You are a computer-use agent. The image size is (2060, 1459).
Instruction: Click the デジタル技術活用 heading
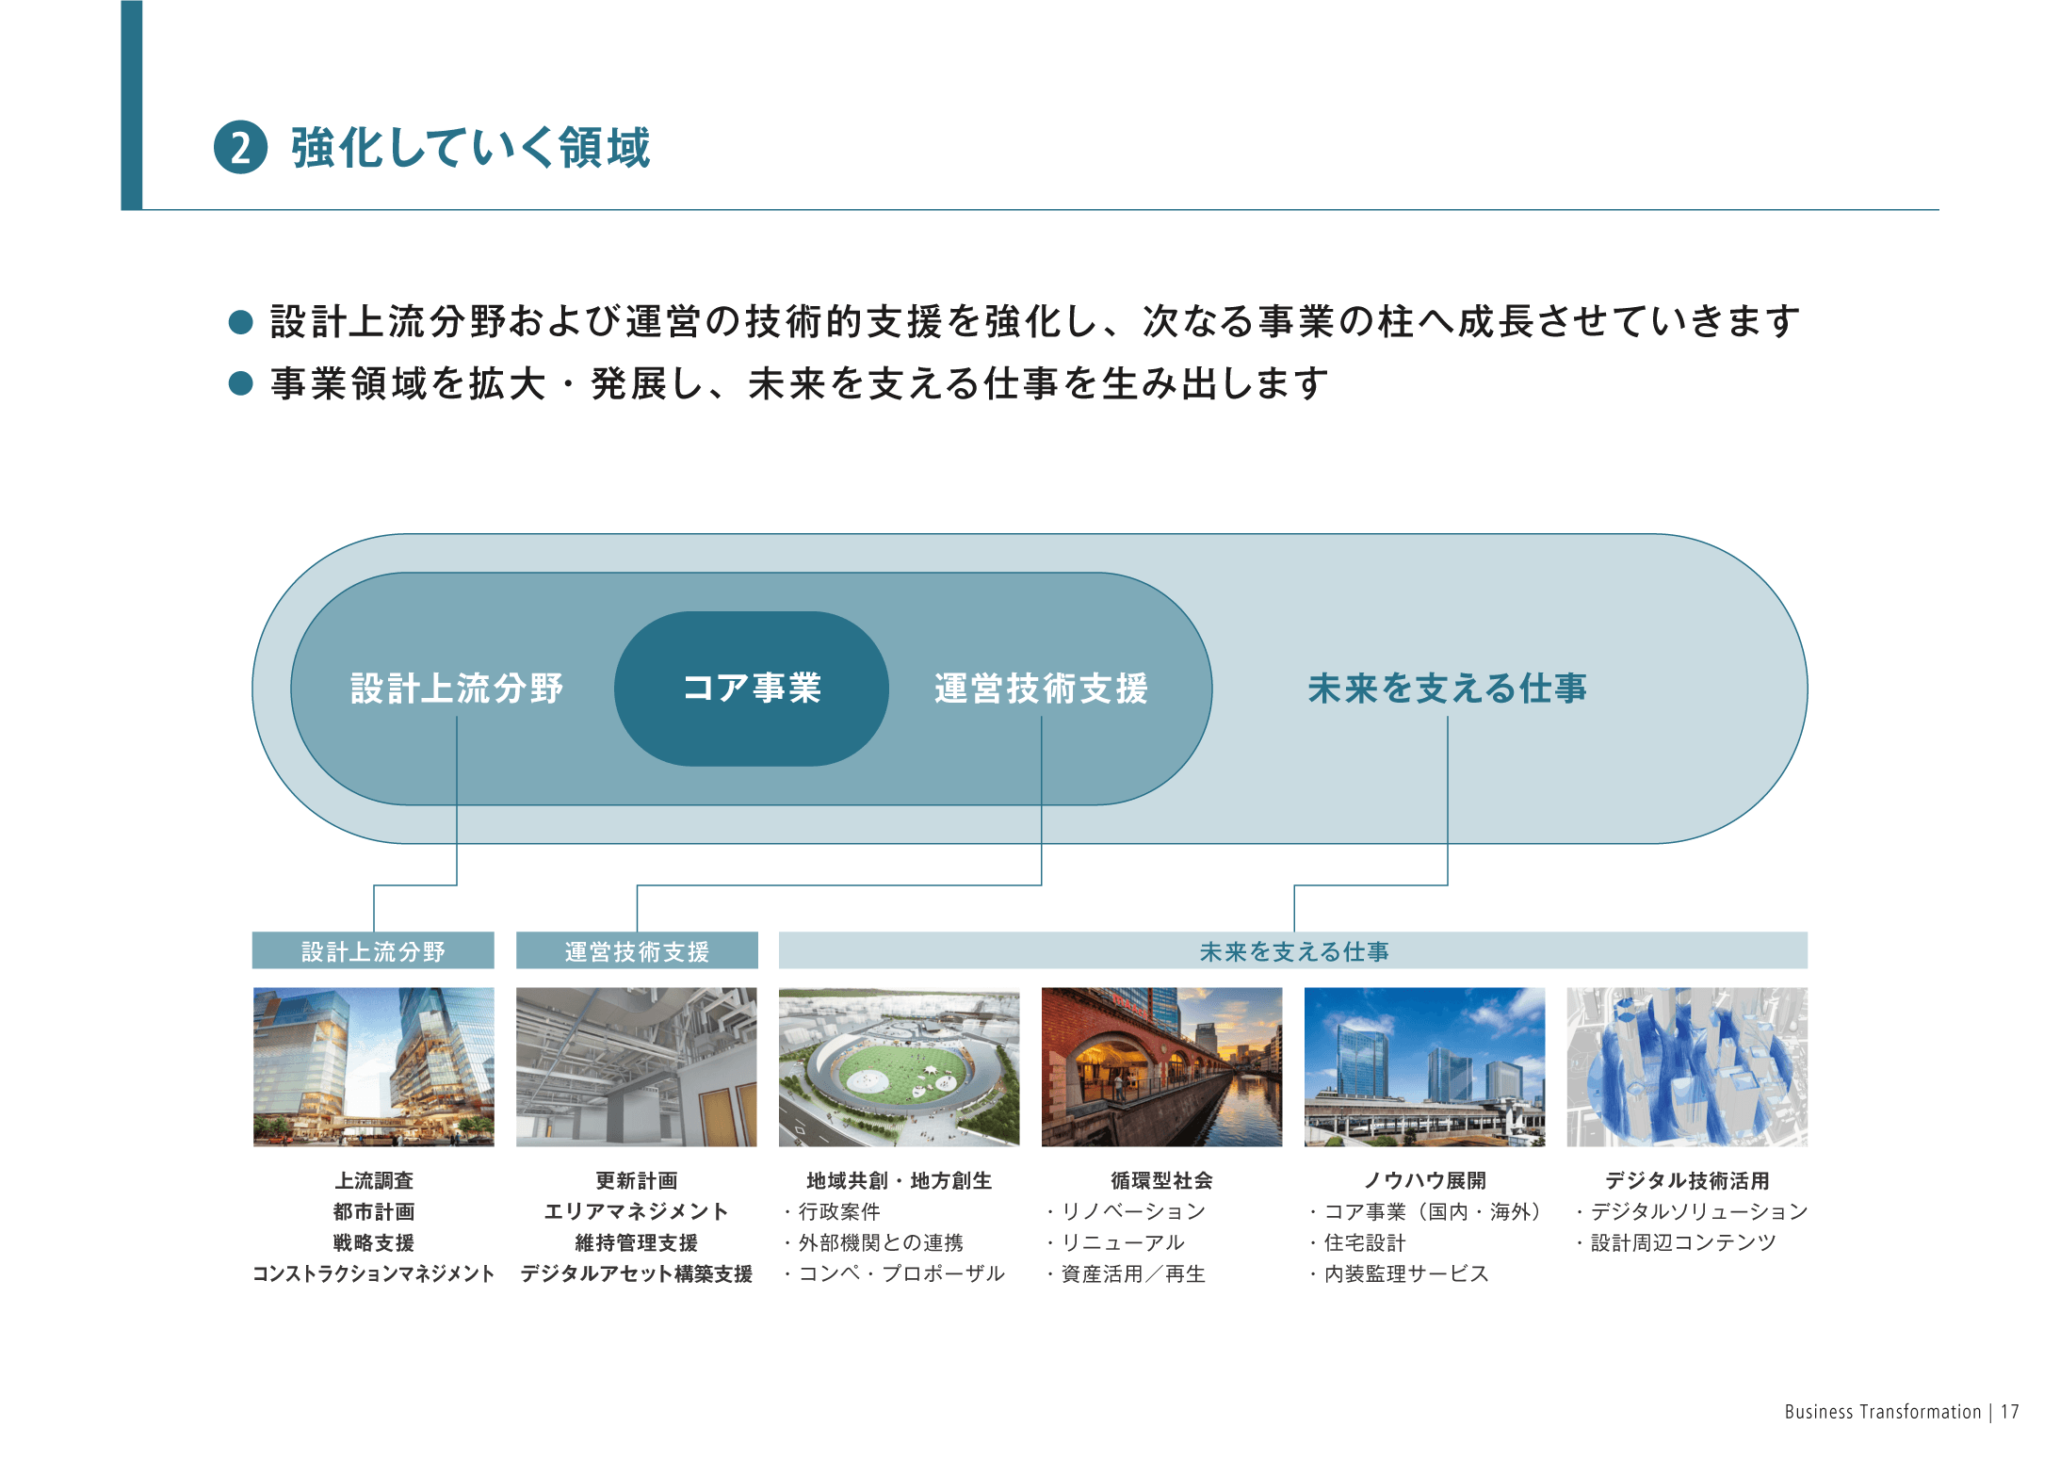click(1686, 1180)
